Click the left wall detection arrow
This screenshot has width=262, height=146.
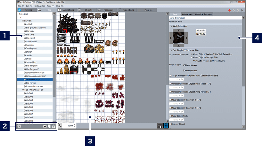click(171, 38)
